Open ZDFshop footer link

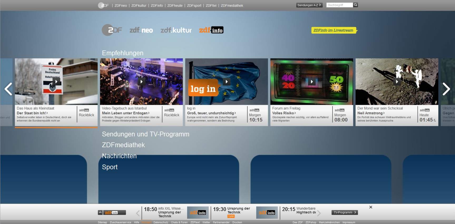[x=311, y=222]
